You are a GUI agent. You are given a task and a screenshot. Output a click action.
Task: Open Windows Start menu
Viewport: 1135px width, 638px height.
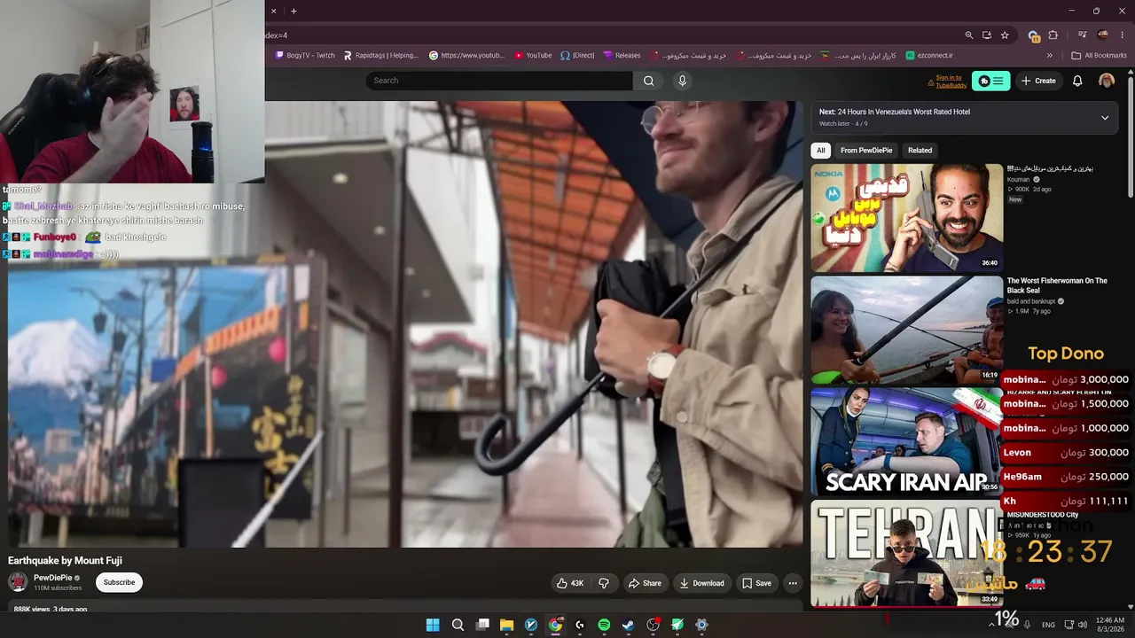[433, 625]
